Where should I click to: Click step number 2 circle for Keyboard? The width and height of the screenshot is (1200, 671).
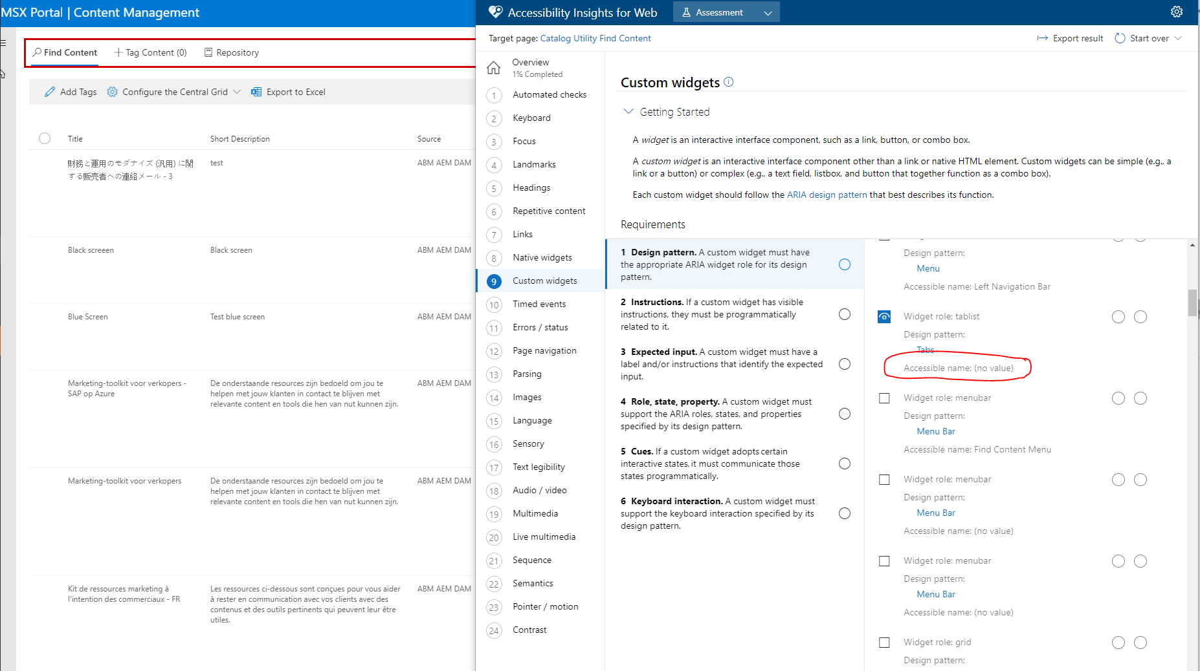point(494,118)
